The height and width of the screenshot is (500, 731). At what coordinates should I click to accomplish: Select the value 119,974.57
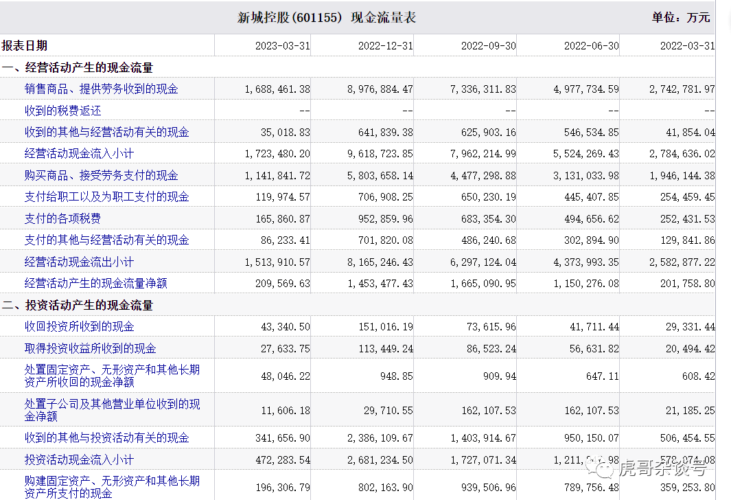(x=283, y=197)
